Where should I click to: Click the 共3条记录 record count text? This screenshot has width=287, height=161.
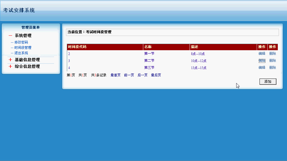(x=99, y=75)
